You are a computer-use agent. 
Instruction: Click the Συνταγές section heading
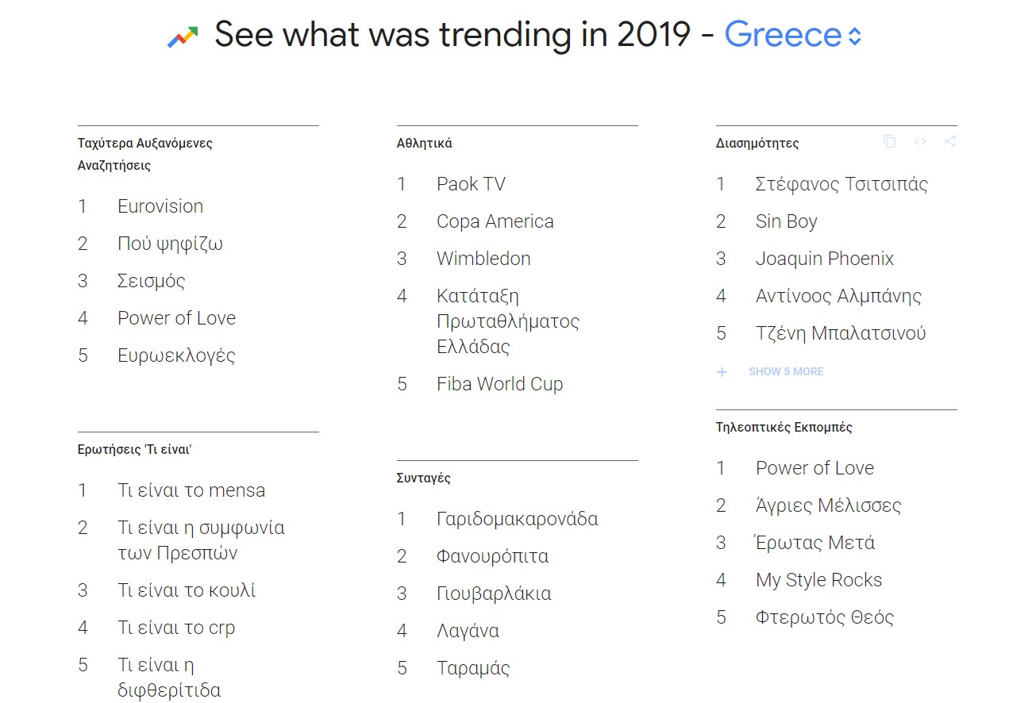point(423,478)
